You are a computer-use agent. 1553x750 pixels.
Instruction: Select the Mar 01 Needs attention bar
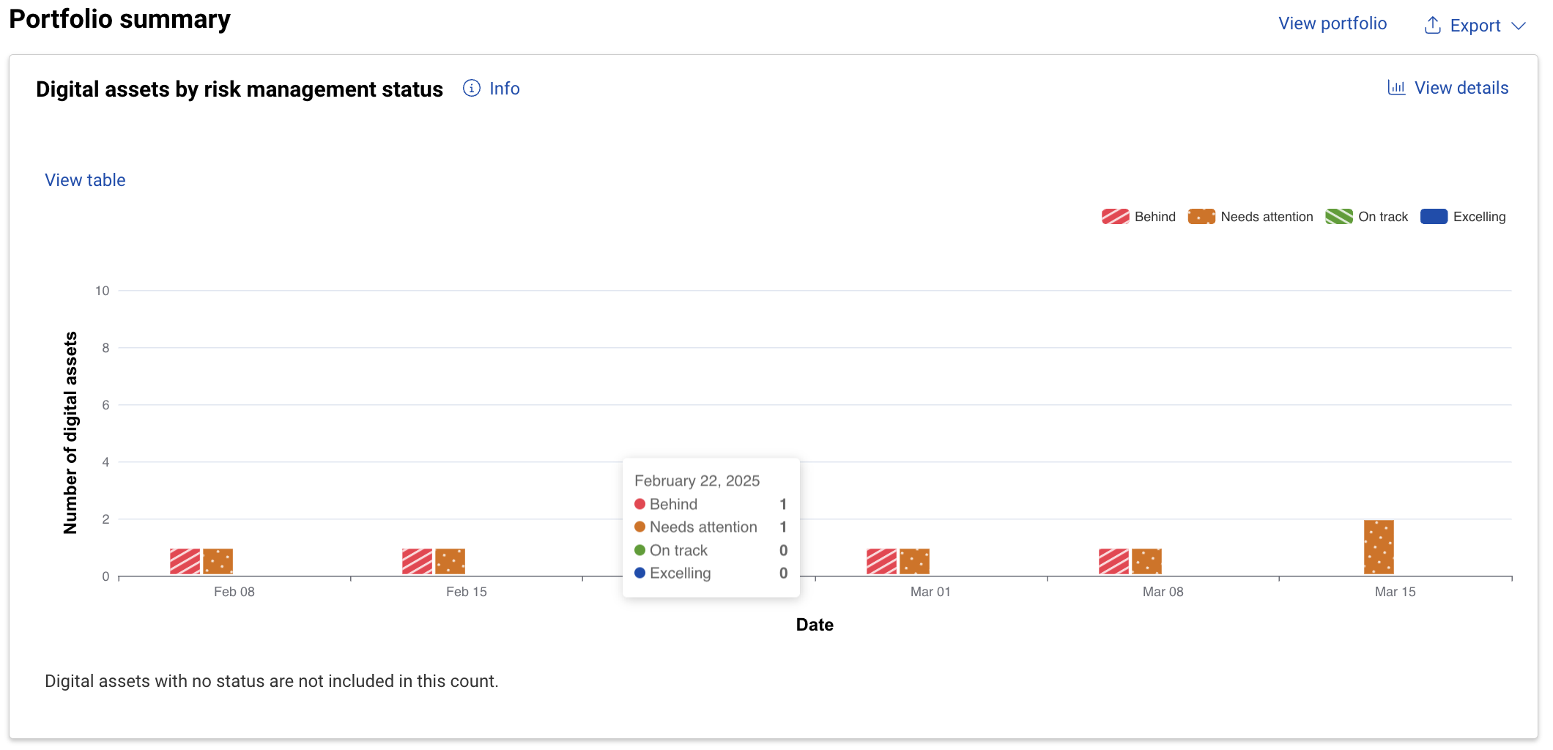point(914,562)
